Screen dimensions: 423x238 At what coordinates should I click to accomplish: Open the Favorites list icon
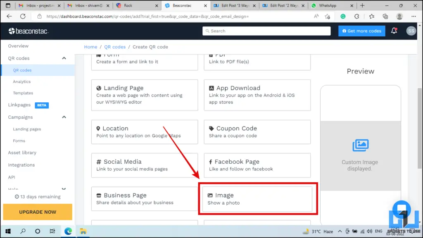(371, 16)
